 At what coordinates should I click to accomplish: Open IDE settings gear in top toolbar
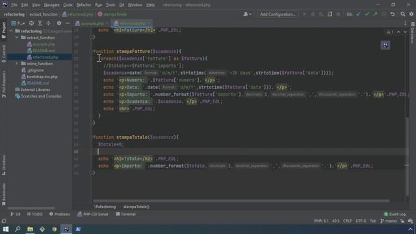click(411, 14)
